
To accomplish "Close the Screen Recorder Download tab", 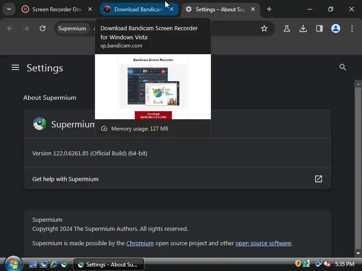I will click(90, 9).
